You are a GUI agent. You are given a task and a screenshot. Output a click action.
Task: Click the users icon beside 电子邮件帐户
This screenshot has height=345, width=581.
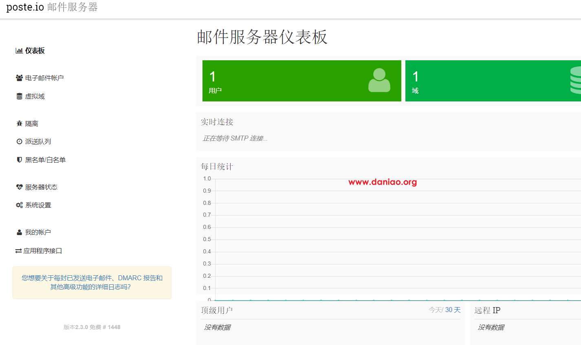tap(19, 78)
